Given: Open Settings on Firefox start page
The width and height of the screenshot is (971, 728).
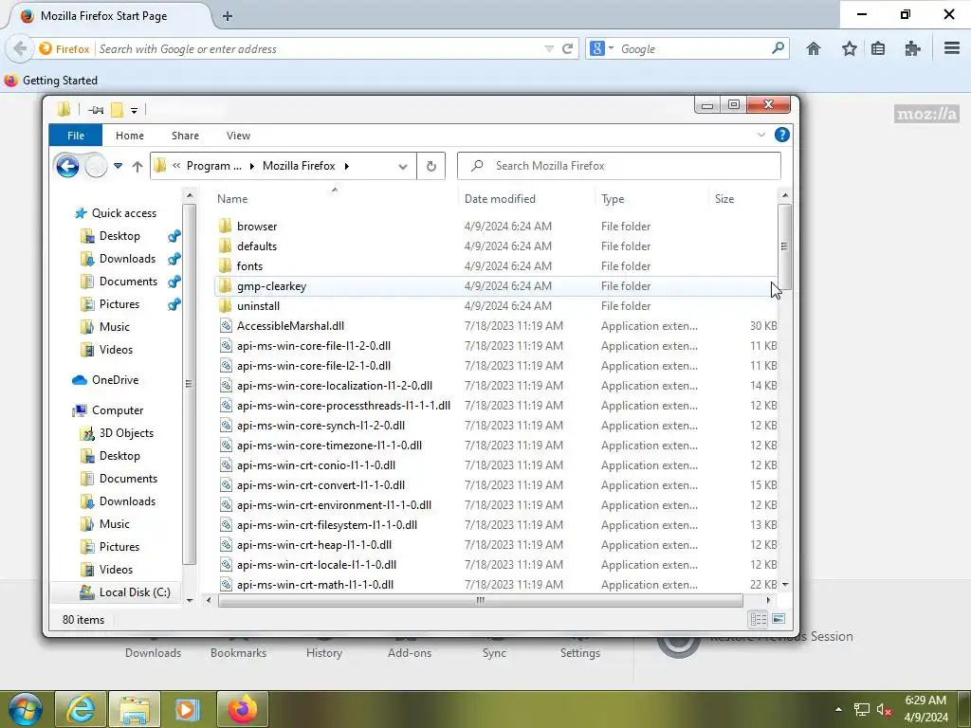Looking at the screenshot, I should coord(579,652).
